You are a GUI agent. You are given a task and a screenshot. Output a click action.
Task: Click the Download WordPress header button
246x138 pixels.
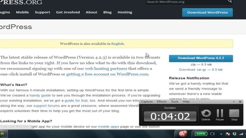[x=208, y=13]
